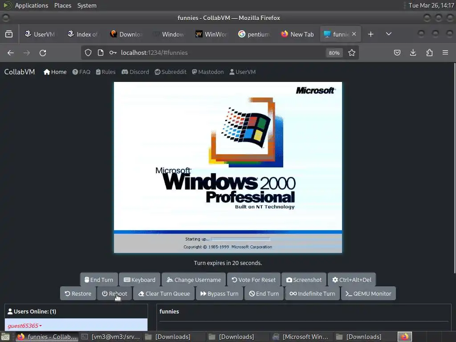
Task: Switch to the Index of tab
Action: tap(84, 34)
